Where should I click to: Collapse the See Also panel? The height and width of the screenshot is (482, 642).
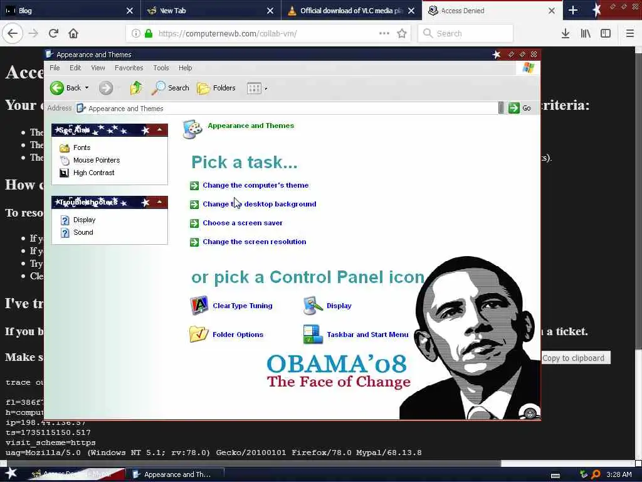point(160,130)
